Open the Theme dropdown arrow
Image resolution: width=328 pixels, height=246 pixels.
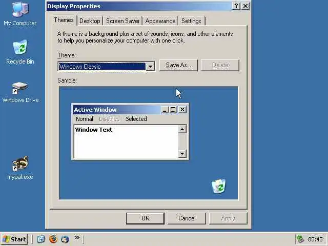click(x=150, y=67)
